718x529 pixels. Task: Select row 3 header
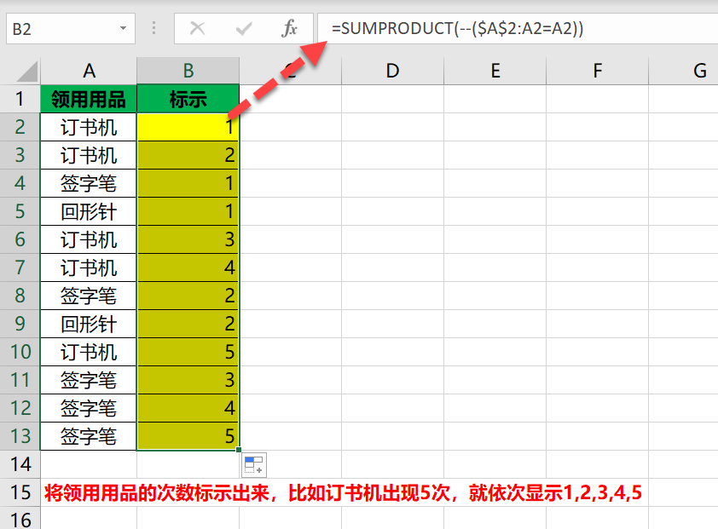pyautogui.click(x=20, y=155)
